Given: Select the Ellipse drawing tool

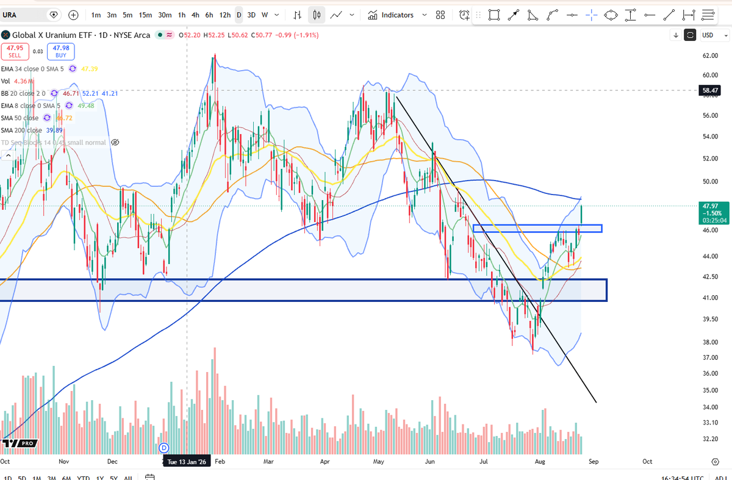Looking at the screenshot, I should click(611, 15).
